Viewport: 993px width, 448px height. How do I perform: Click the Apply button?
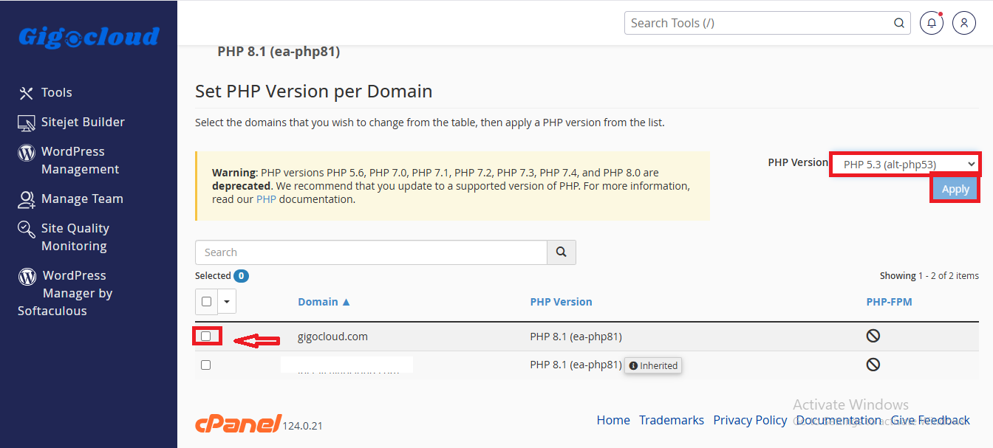(955, 189)
